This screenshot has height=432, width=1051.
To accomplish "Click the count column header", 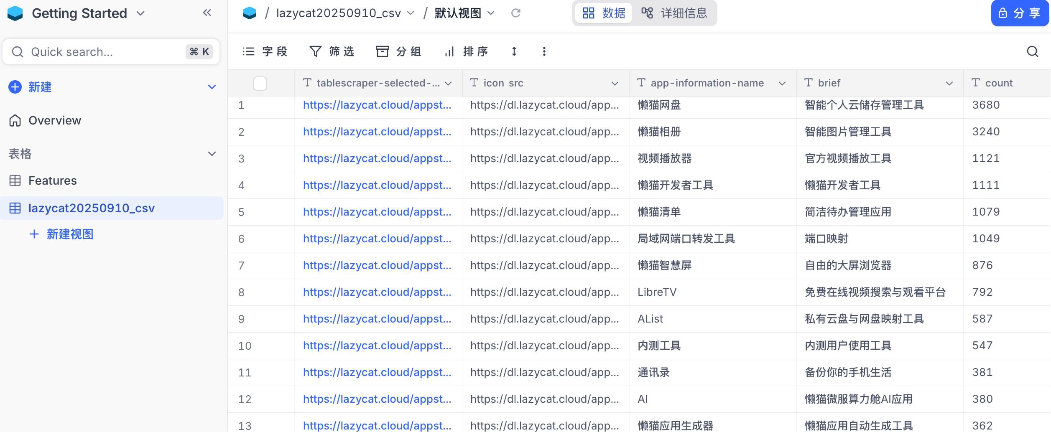I will [1007, 83].
